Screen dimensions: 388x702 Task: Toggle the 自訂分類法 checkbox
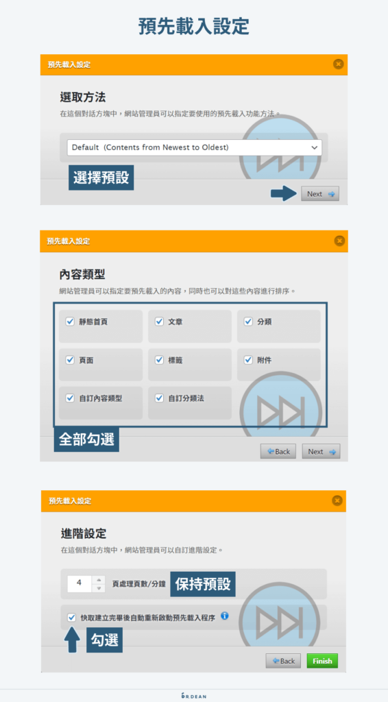pos(159,398)
